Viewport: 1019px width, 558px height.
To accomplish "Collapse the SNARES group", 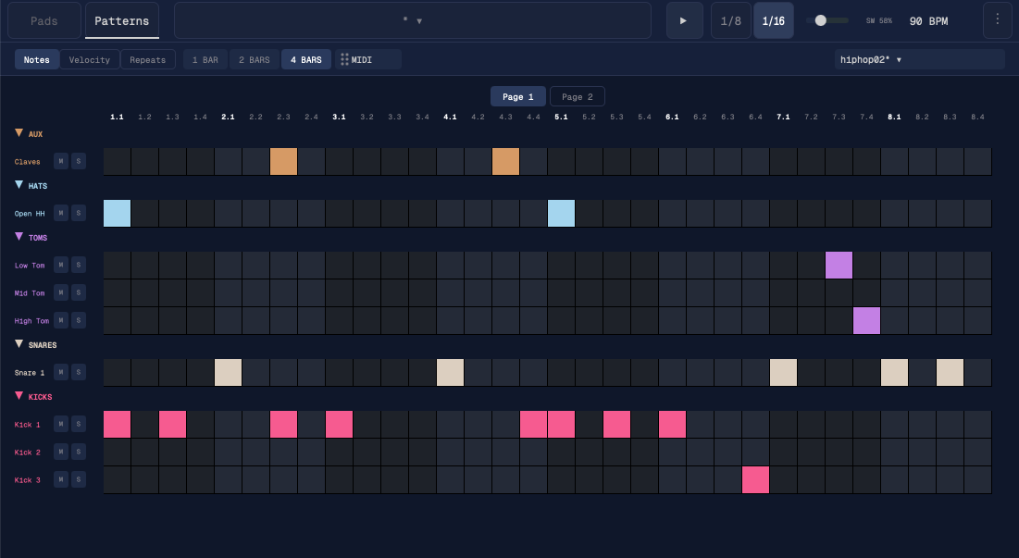I will (x=19, y=344).
